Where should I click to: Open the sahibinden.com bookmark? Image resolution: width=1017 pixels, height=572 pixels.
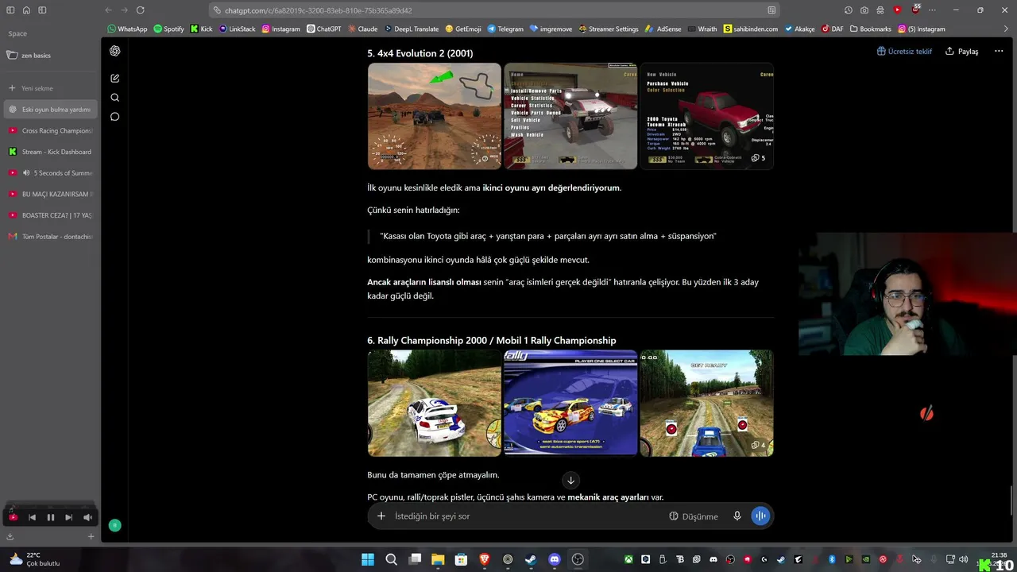(x=750, y=29)
